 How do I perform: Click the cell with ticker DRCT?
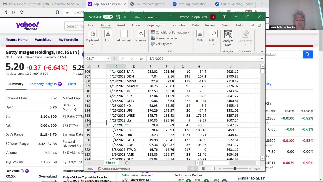[134, 135]
